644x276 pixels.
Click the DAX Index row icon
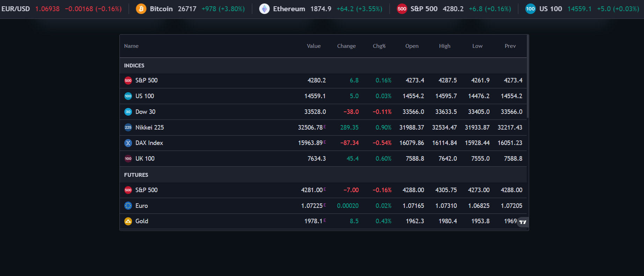(128, 143)
